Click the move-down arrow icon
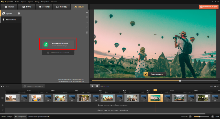 click(x=87, y=27)
